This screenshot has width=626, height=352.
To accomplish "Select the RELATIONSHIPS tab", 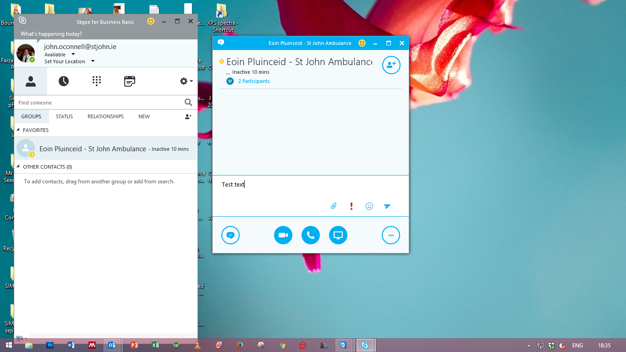I will 105,116.
